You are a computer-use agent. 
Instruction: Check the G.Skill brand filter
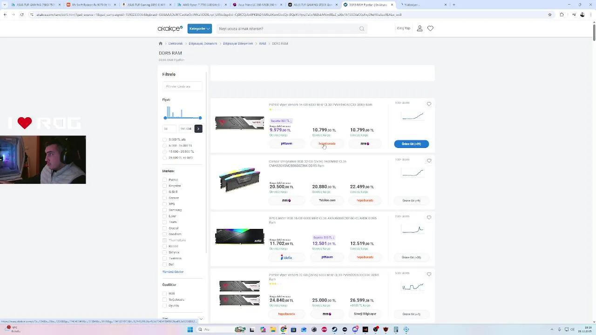[164, 192]
